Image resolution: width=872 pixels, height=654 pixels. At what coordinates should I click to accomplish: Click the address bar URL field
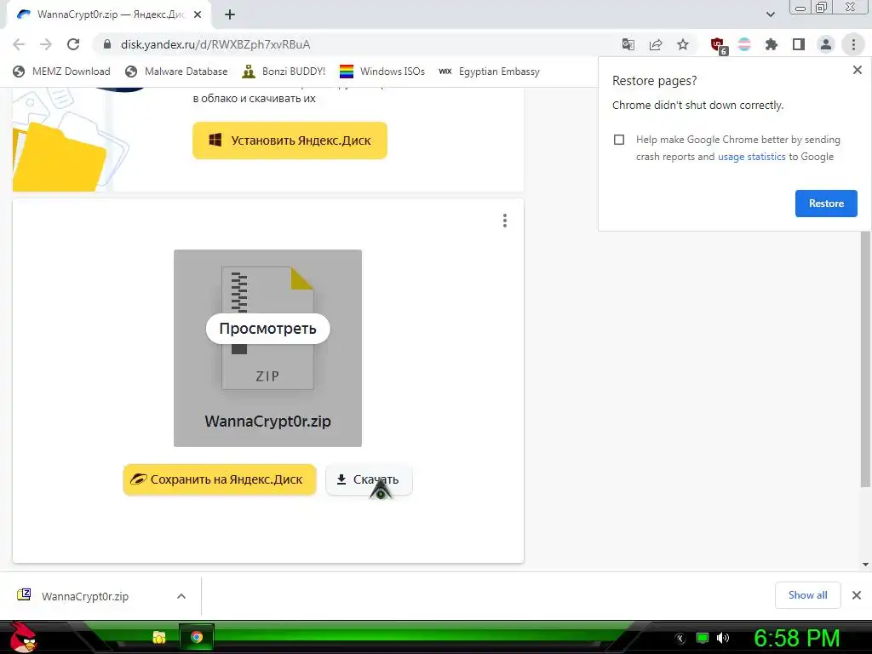point(356,44)
